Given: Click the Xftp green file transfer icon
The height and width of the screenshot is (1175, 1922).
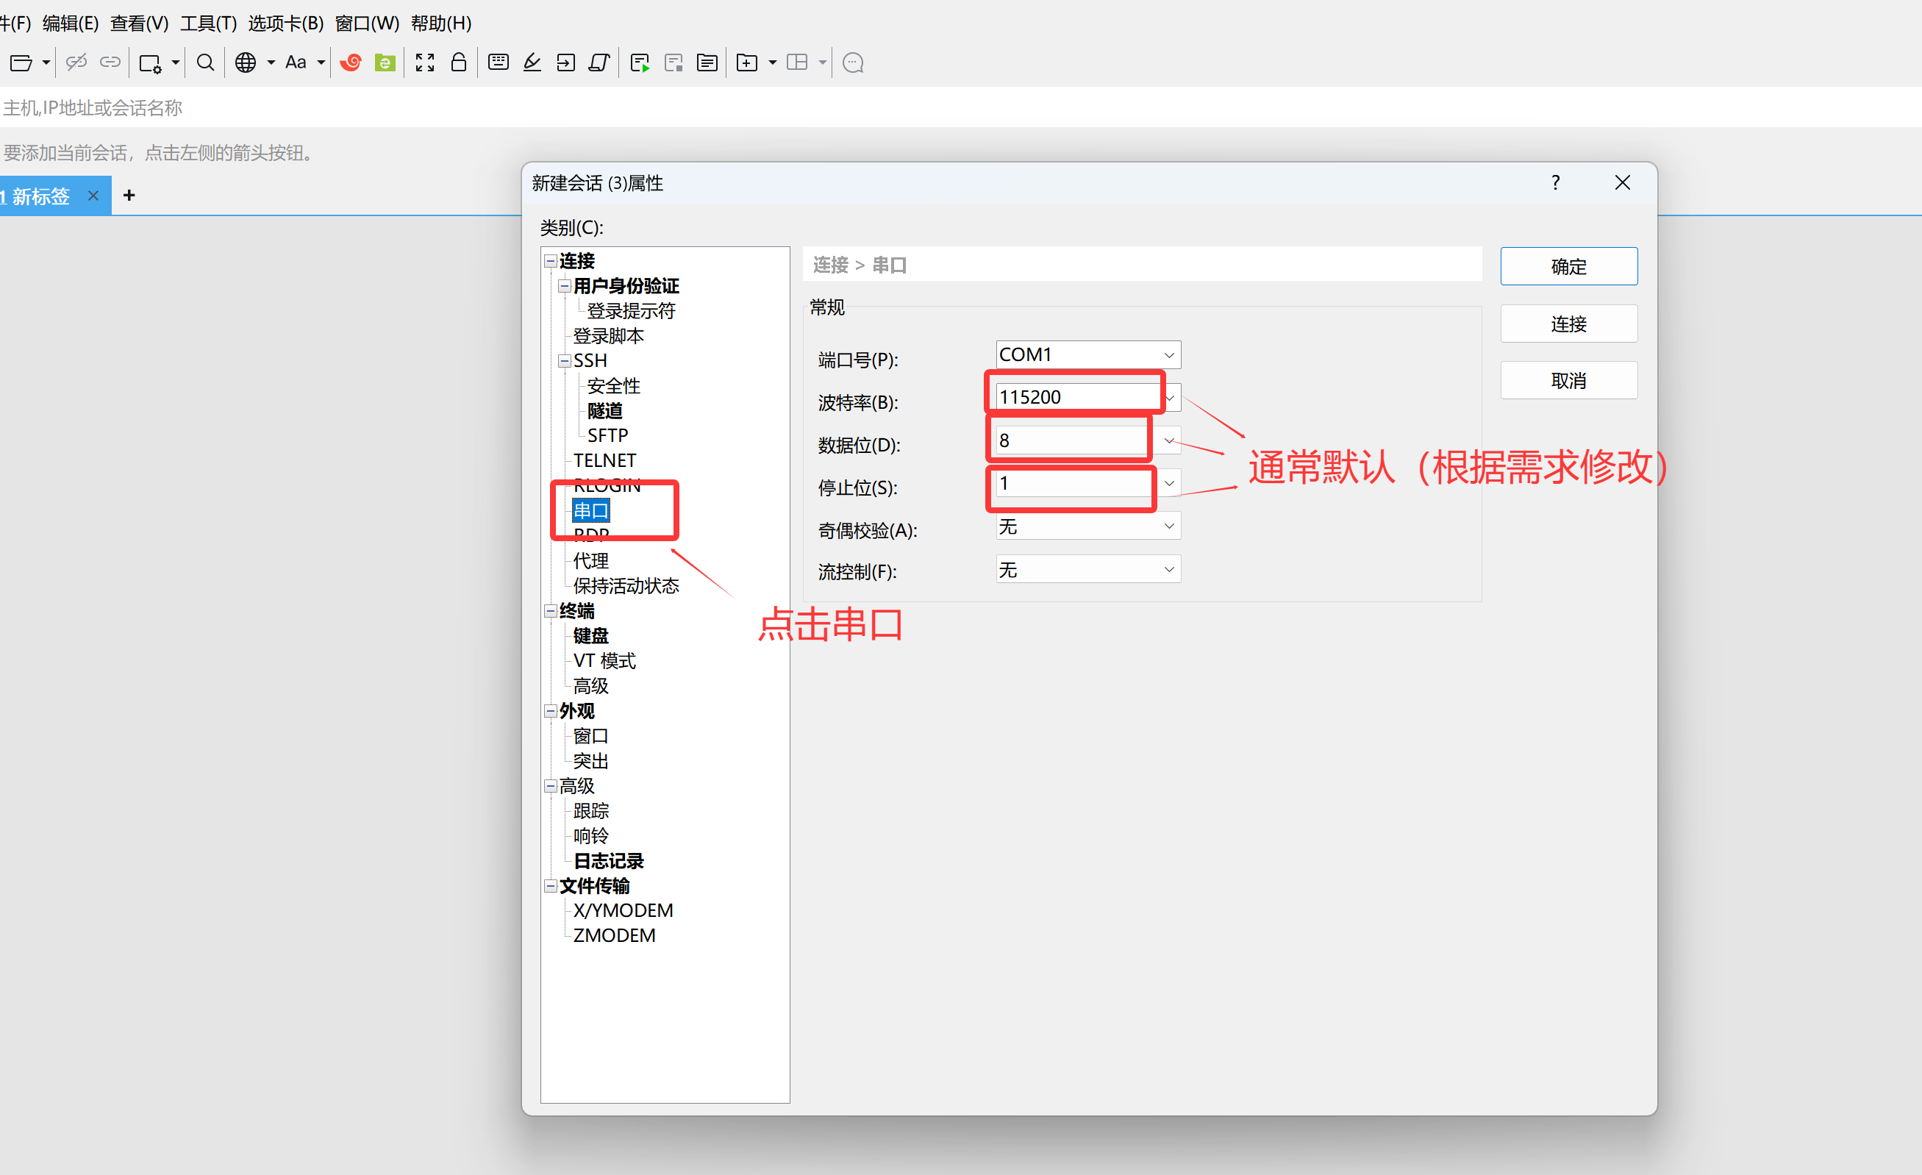Looking at the screenshot, I should (385, 63).
